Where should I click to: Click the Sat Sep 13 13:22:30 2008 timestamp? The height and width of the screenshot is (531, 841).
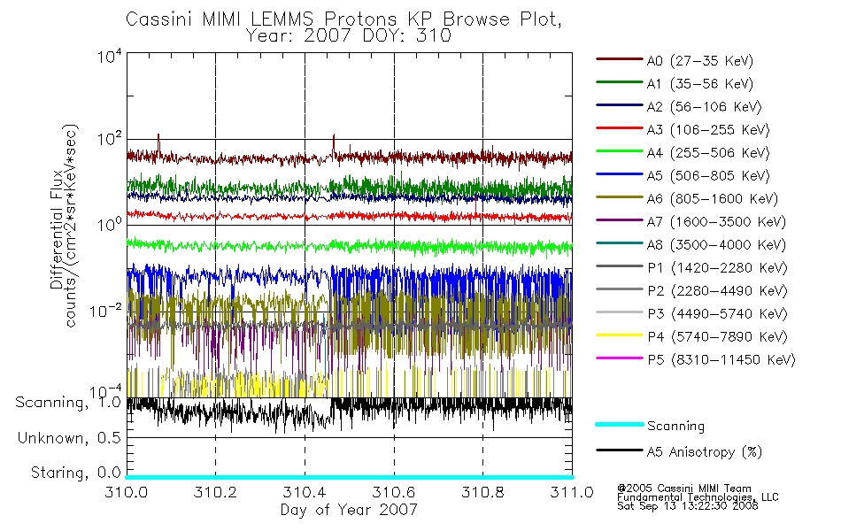coord(688,506)
